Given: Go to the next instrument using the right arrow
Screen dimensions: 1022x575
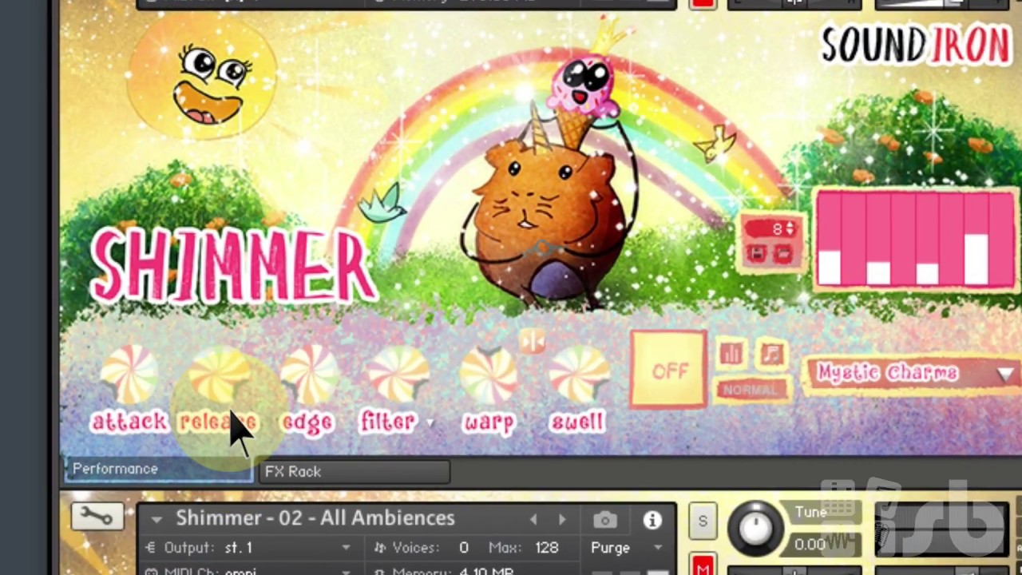Looking at the screenshot, I should pyautogui.click(x=562, y=520).
